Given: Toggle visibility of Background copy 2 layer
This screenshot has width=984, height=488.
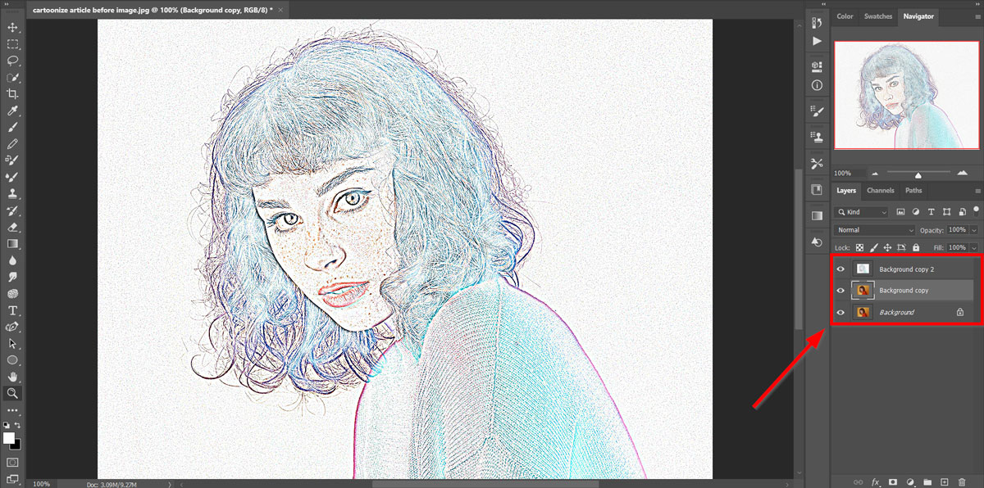Looking at the screenshot, I should click(840, 269).
